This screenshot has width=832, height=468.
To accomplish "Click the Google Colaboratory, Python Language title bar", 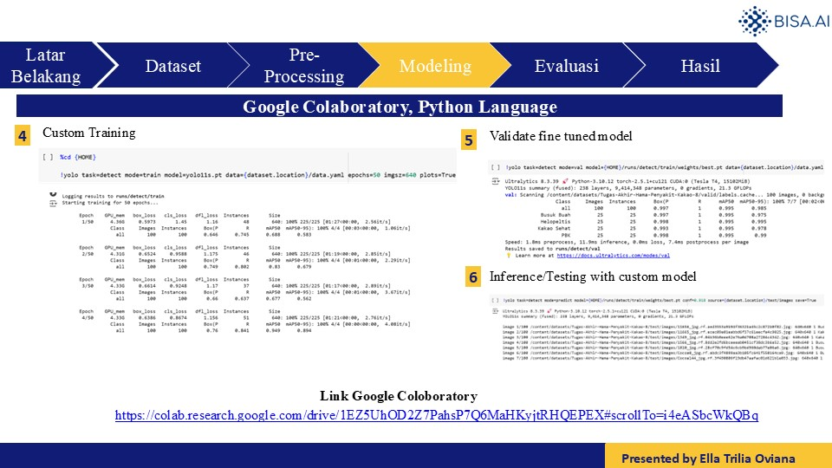I will (400, 107).
